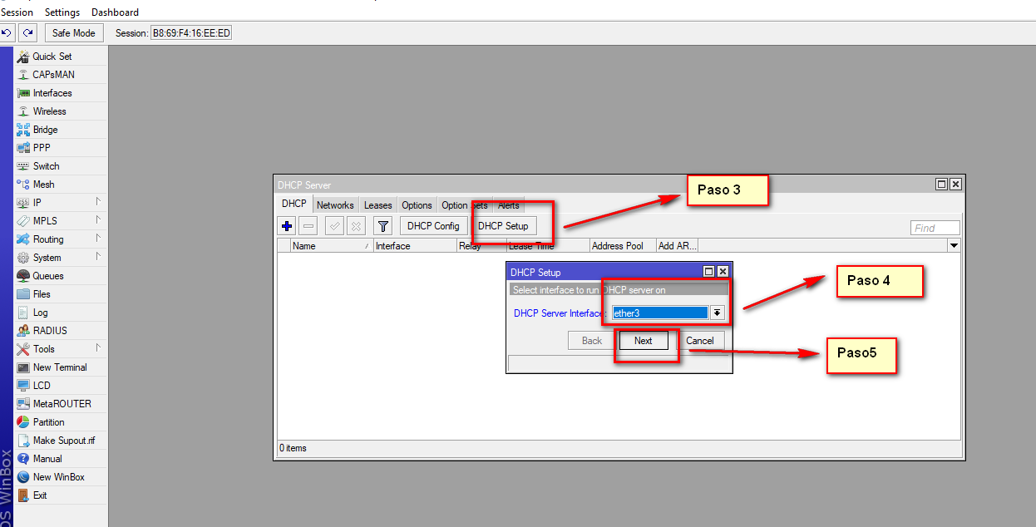Open Quick Set from sidebar
The width and height of the screenshot is (1036, 527).
click(52, 57)
